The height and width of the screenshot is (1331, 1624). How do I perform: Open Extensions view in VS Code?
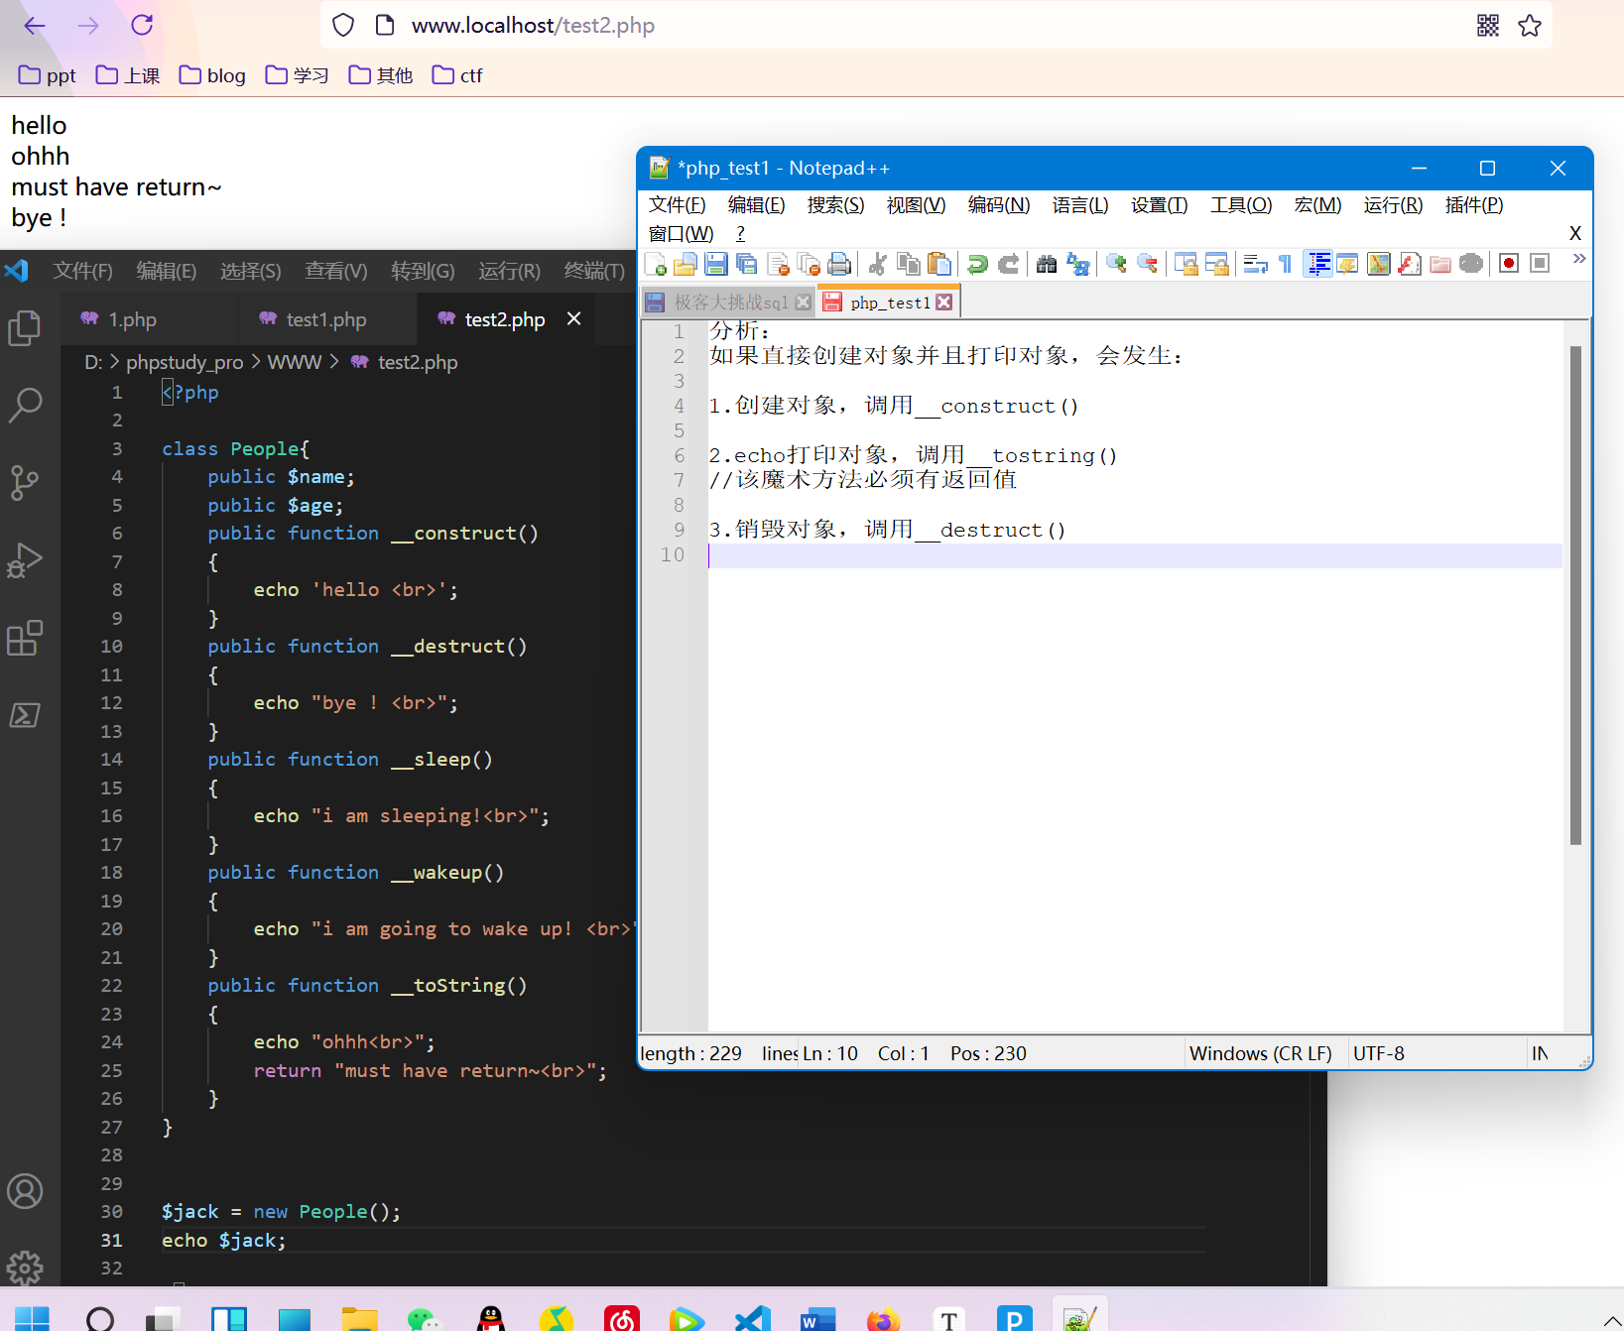[25, 638]
